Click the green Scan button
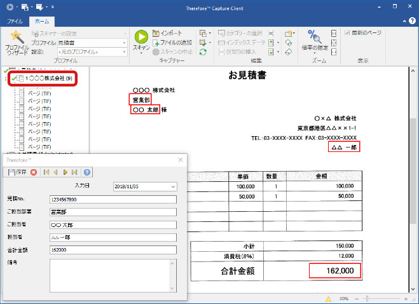This screenshot has height=304, width=419. (x=141, y=41)
